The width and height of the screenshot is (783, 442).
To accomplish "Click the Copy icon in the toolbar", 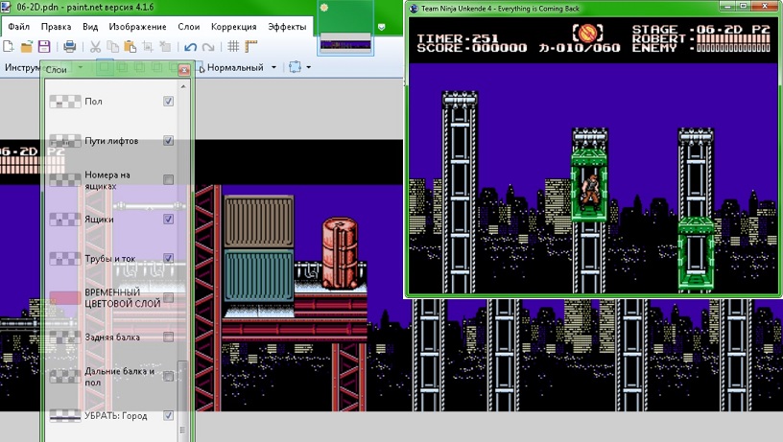I will (113, 47).
